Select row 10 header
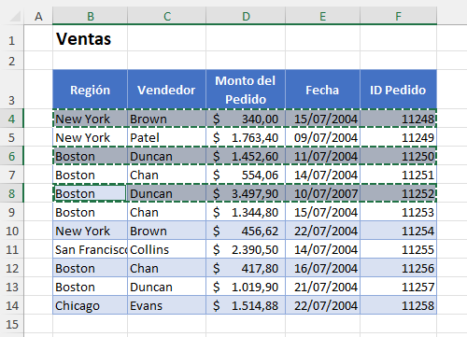This screenshot has width=467, height=337. click(x=12, y=231)
